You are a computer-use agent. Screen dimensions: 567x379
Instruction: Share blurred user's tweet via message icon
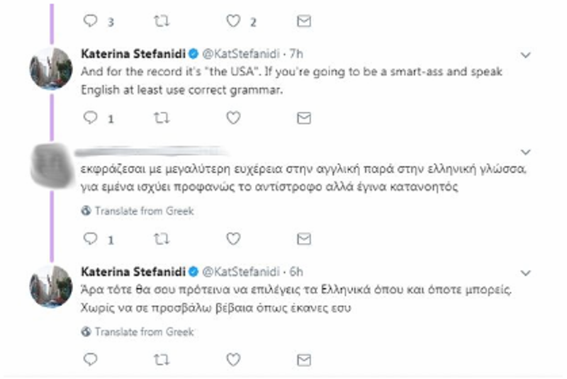pos(303,239)
